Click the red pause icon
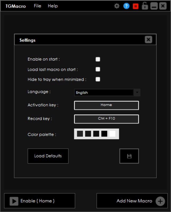The width and height of the screenshot is (171, 212). coord(136,6)
